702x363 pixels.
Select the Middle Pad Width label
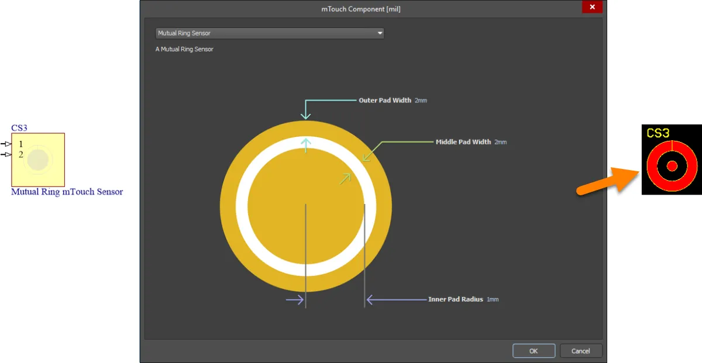pyautogui.click(x=463, y=142)
